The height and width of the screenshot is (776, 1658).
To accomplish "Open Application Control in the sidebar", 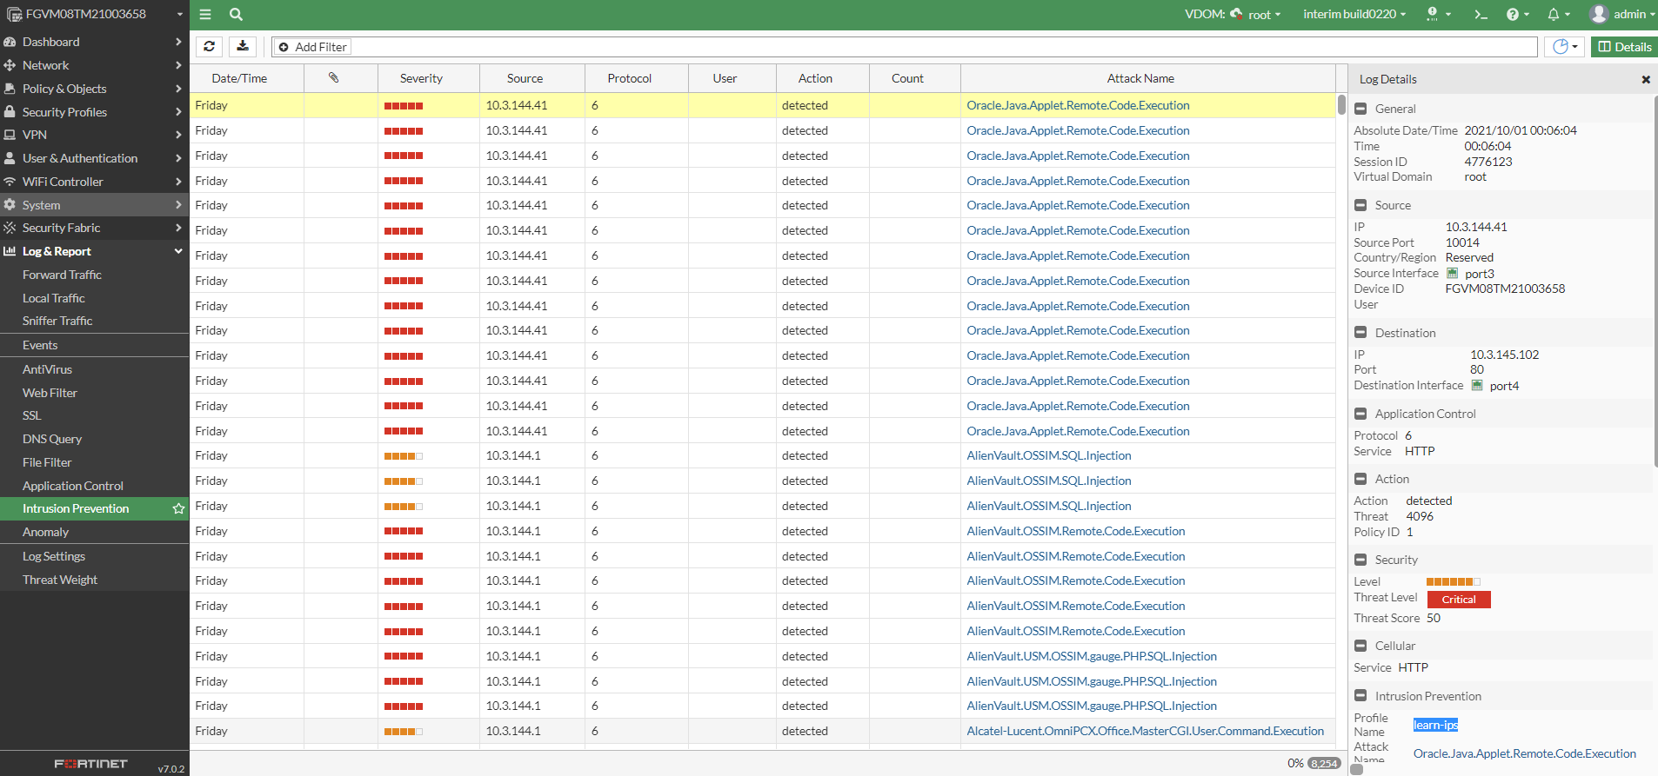I will point(73,486).
